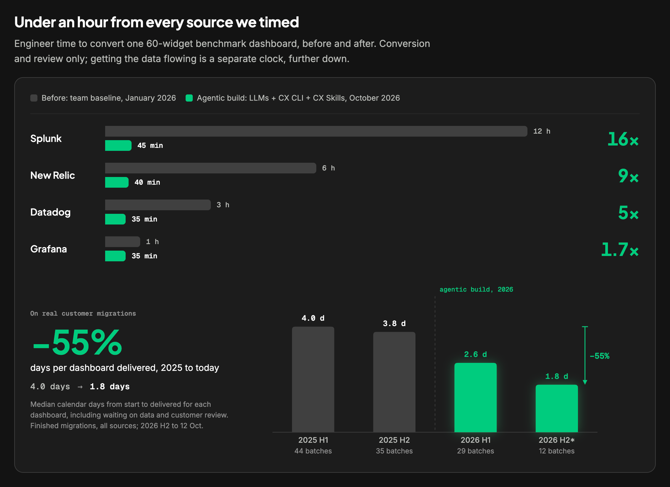Screen dimensions: 670x487
Task: Click the 5× speedup figure
Action: pos(628,213)
